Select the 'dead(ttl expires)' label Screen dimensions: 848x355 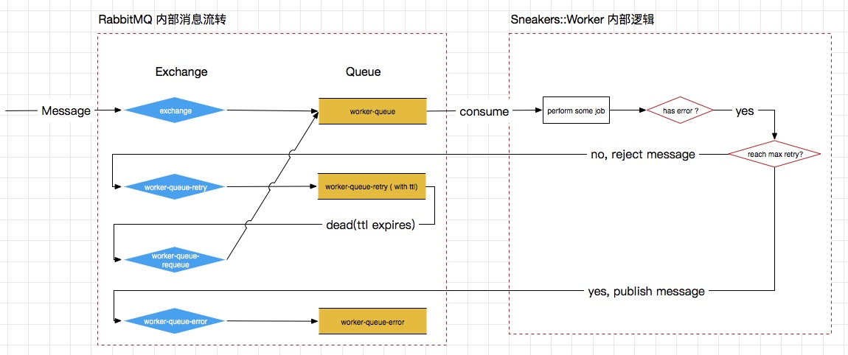coord(370,225)
